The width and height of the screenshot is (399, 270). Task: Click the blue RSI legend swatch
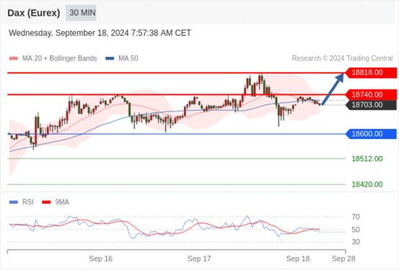(x=14, y=202)
